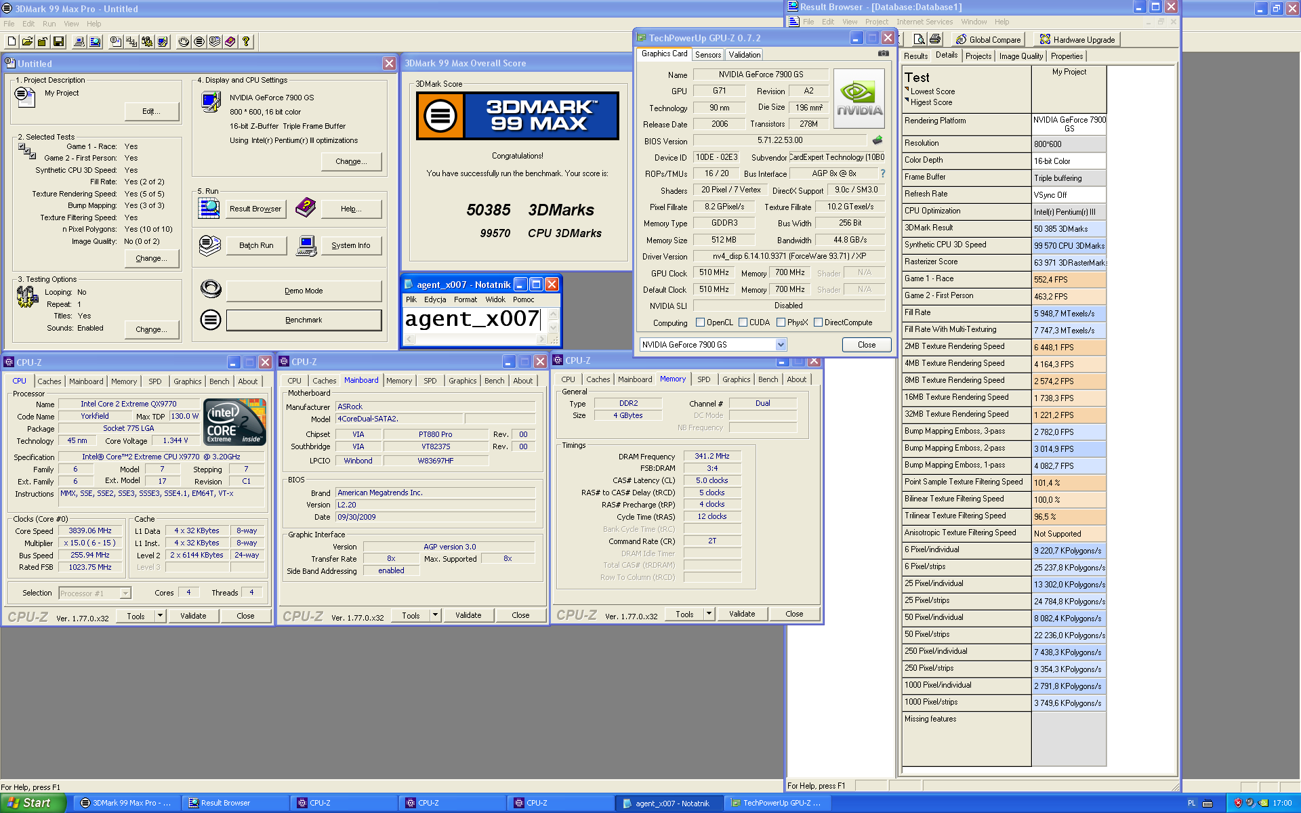The height and width of the screenshot is (813, 1301).
Task: Toggle CUDA checkbox in GPU-Z
Action: coord(743,322)
